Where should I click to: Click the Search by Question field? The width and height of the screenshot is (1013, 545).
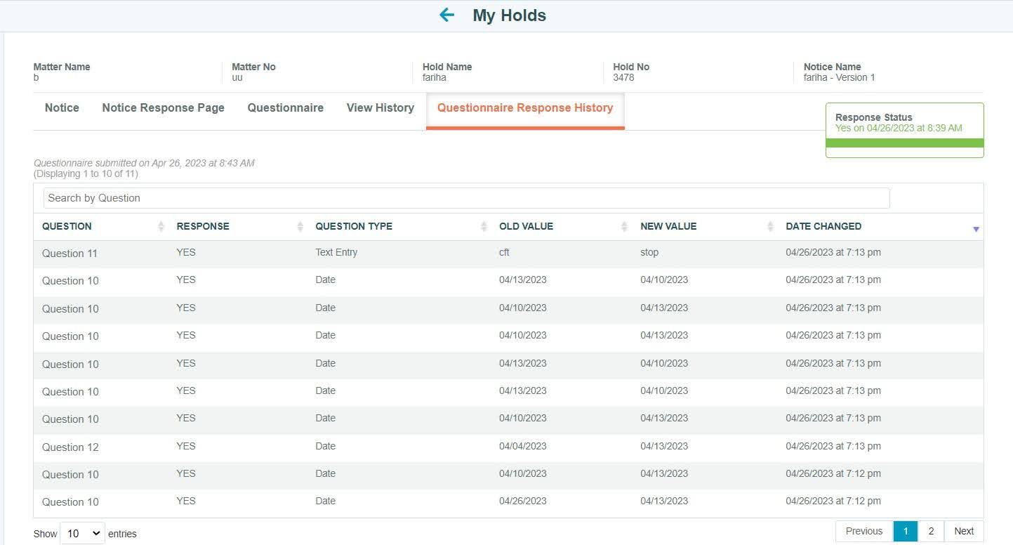(x=466, y=198)
